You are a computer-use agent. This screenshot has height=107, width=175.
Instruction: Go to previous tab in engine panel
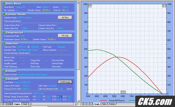tap(5, 104)
